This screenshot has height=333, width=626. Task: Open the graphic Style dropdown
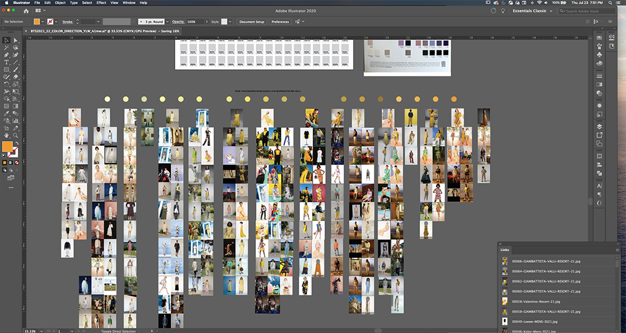coord(230,22)
